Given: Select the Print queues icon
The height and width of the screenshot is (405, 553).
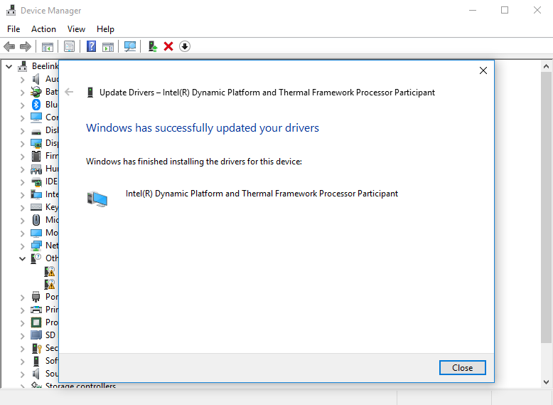Looking at the screenshot, I should tap(36, 310).
